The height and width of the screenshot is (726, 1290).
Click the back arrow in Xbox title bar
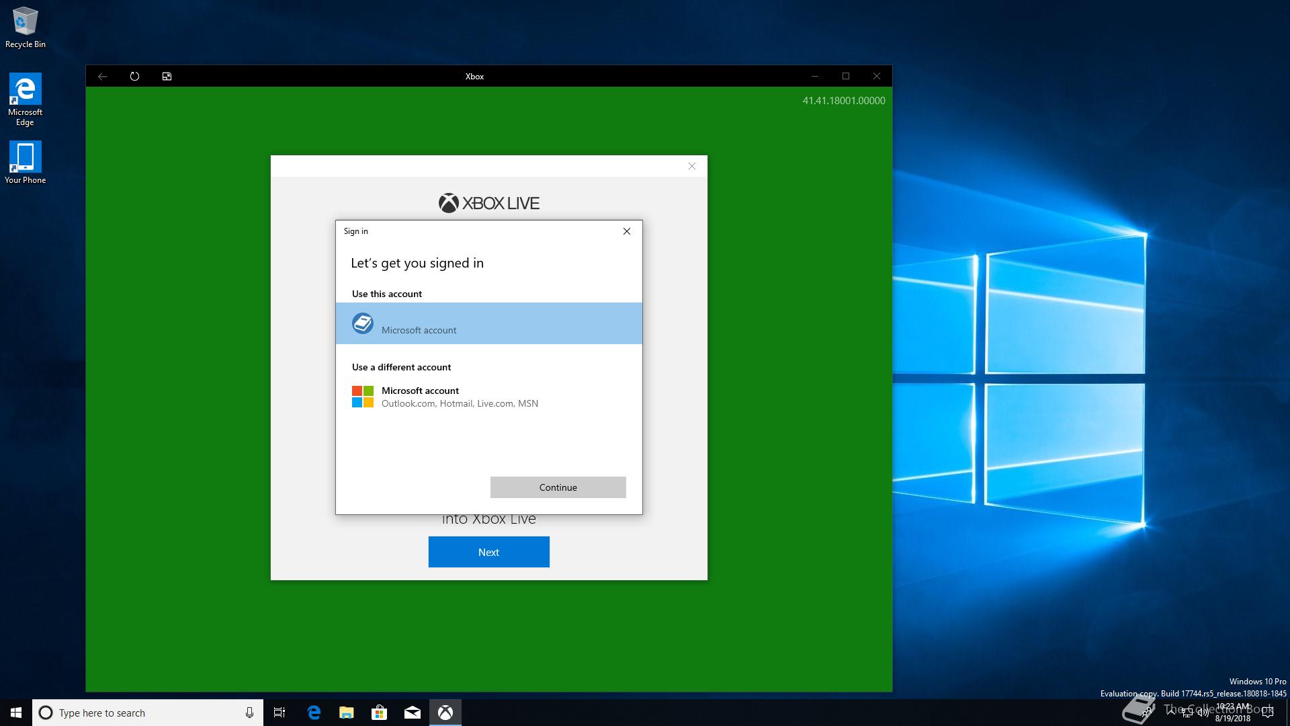(102, 77)
